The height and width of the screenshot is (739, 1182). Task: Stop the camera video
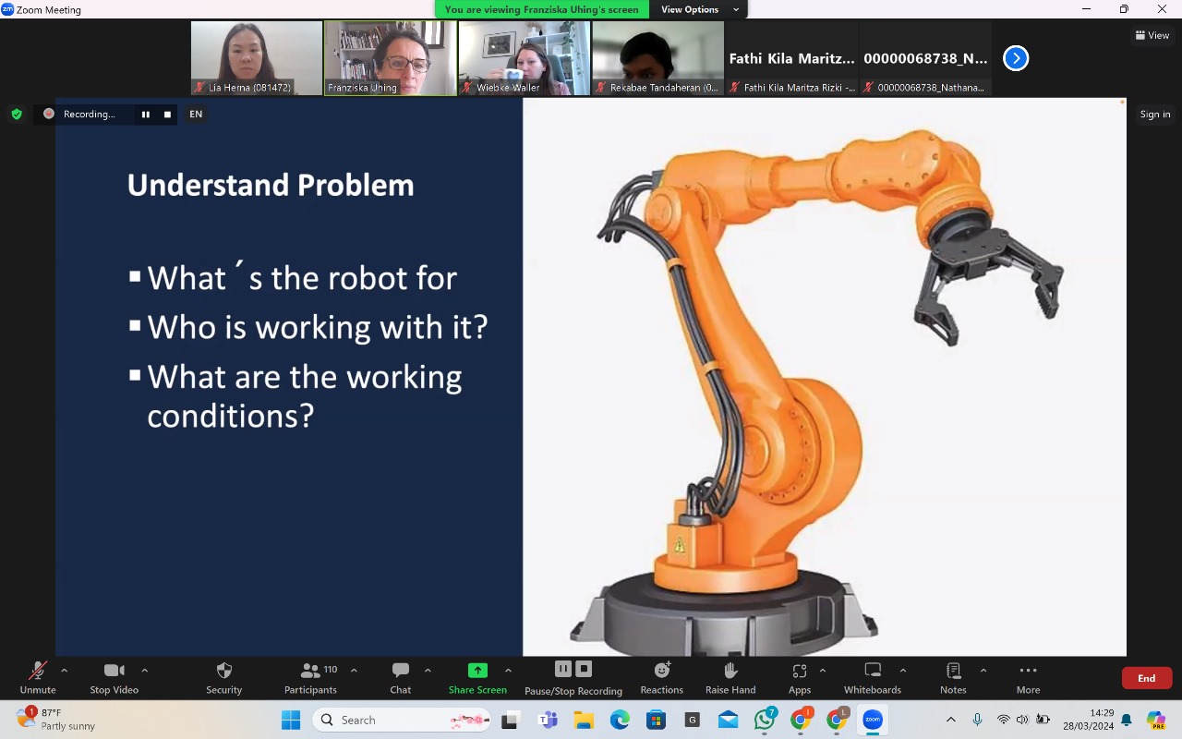[115, 677]
